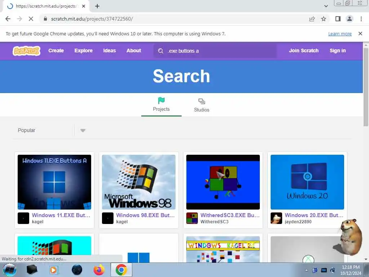Expand the Popular sort dropdown arrow
The width and height of the screenshot is (369, 277).
coord(83,131)
